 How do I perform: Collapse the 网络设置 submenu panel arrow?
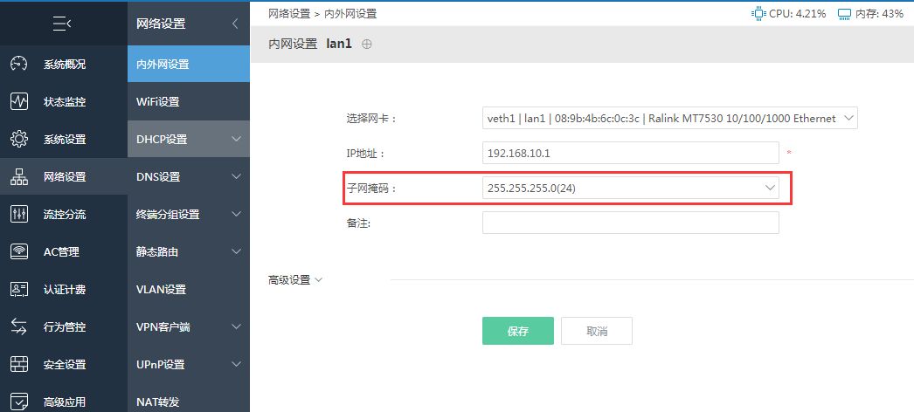tap(235, 24)
